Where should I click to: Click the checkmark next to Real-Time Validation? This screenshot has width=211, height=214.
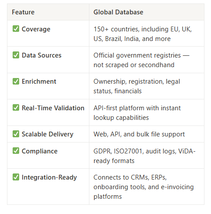(x=16, y=108)
